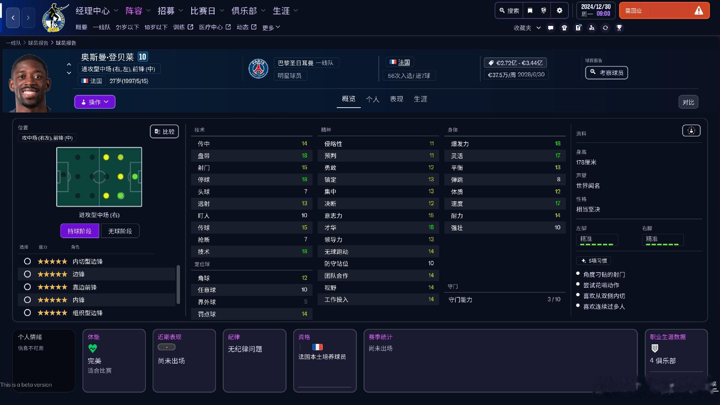Click the settings gear icon in top bar

coord(559,10)
